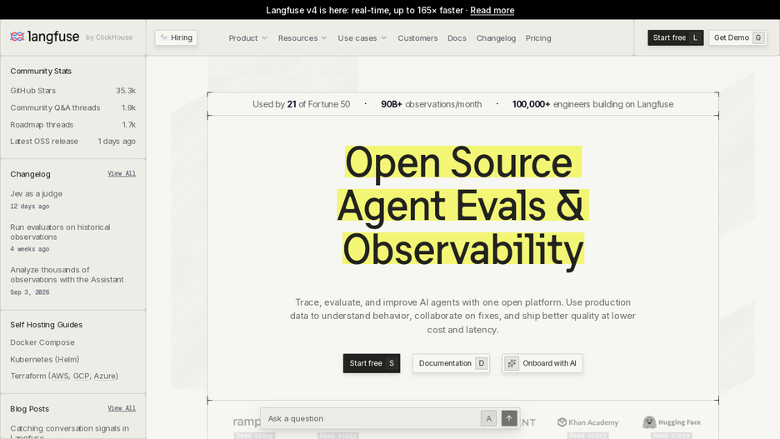This screenshot has width=780, height=439.
Task: Click the Langfuse logo icon
Action: (x=17, y=37)
